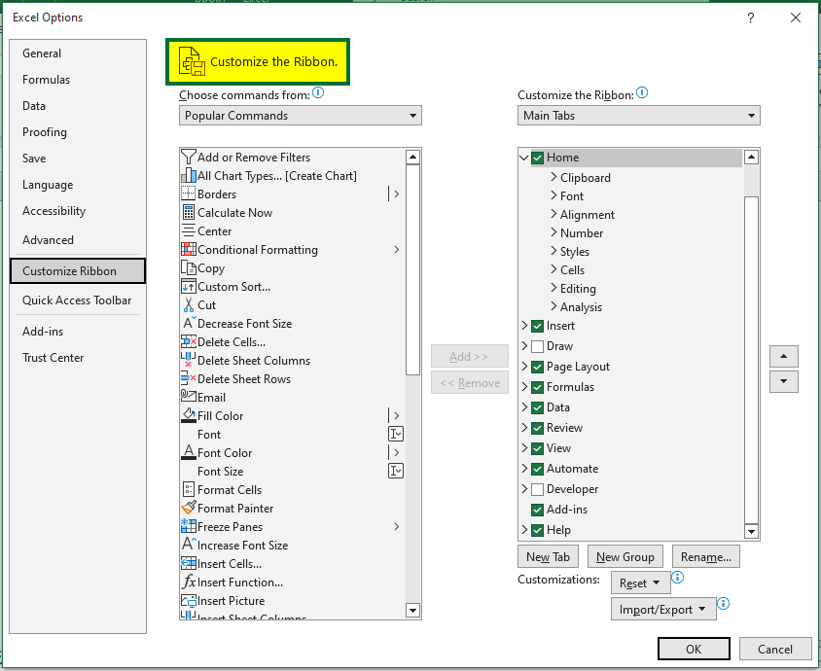Uncheck the Insert tab checkbox
This screenshot has width=821, height=671.
pyautogui.click(x=537, y=326)
